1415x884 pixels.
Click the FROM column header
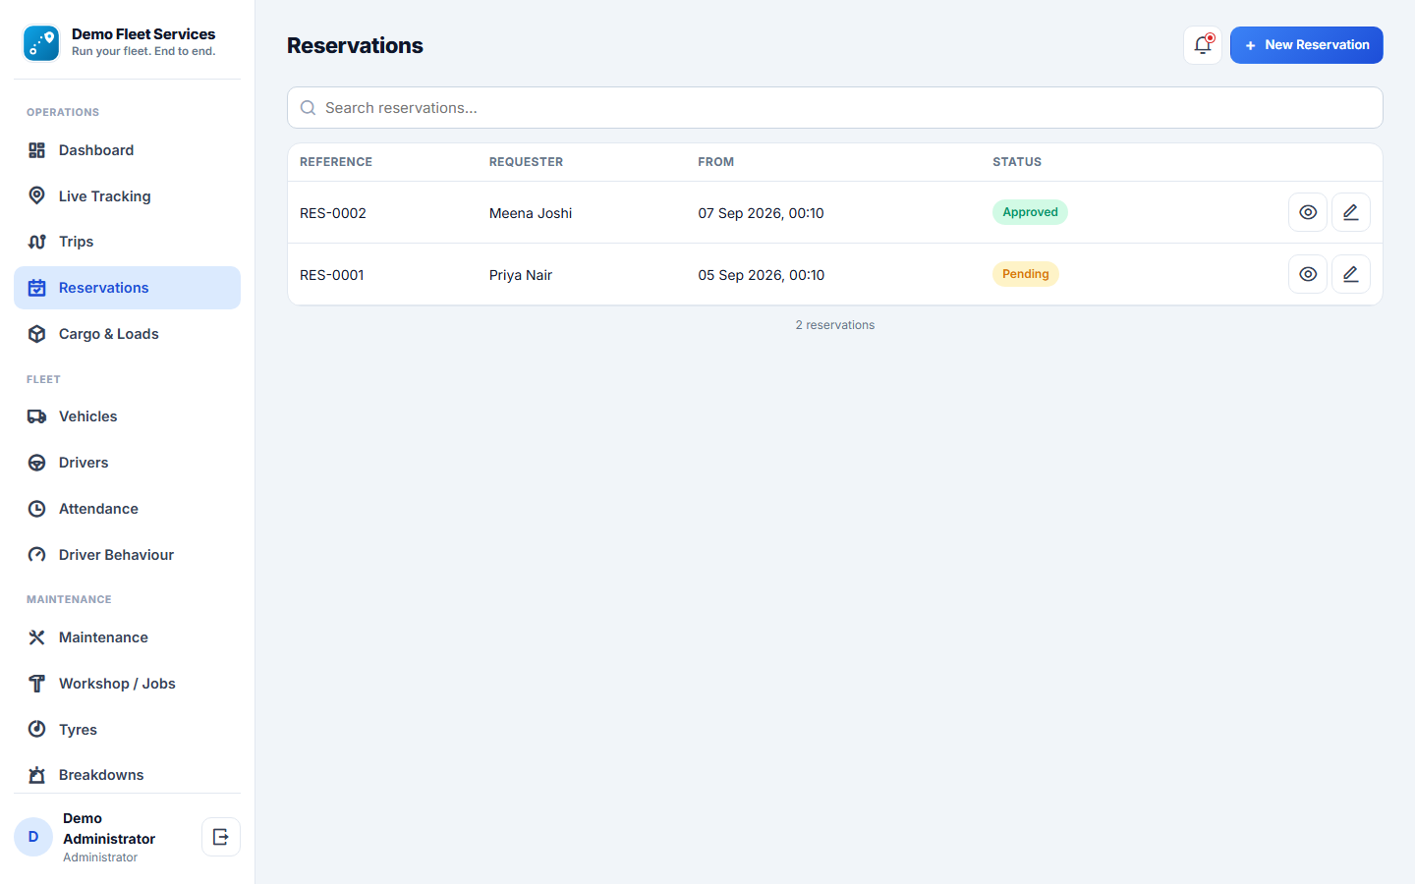pyautogui.click(x=716, y=162)
